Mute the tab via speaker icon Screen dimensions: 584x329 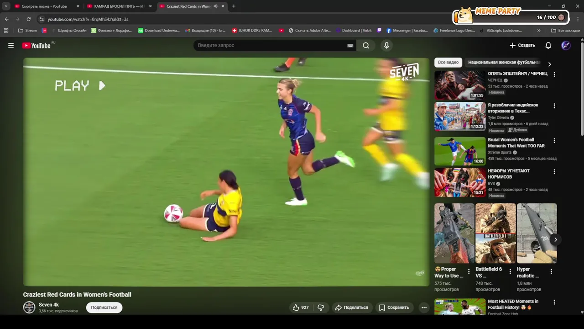click(215, 6)
